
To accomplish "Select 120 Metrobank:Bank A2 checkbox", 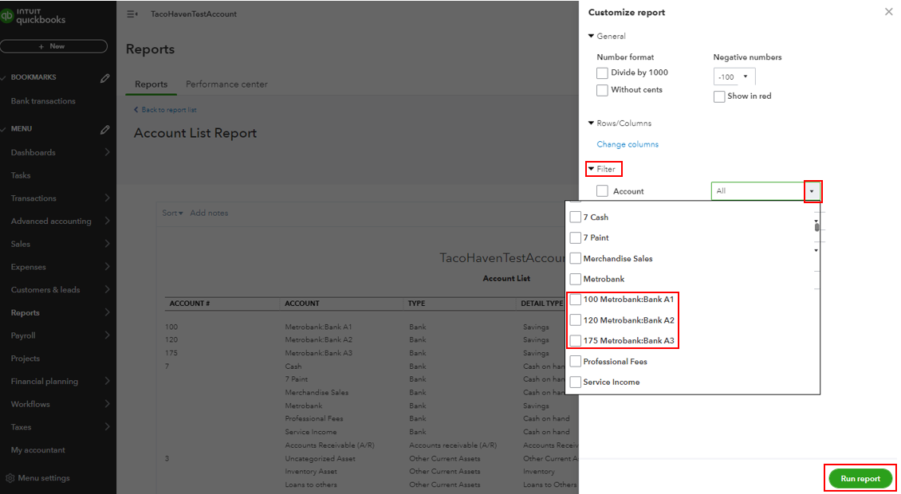I will click(575, 320).
